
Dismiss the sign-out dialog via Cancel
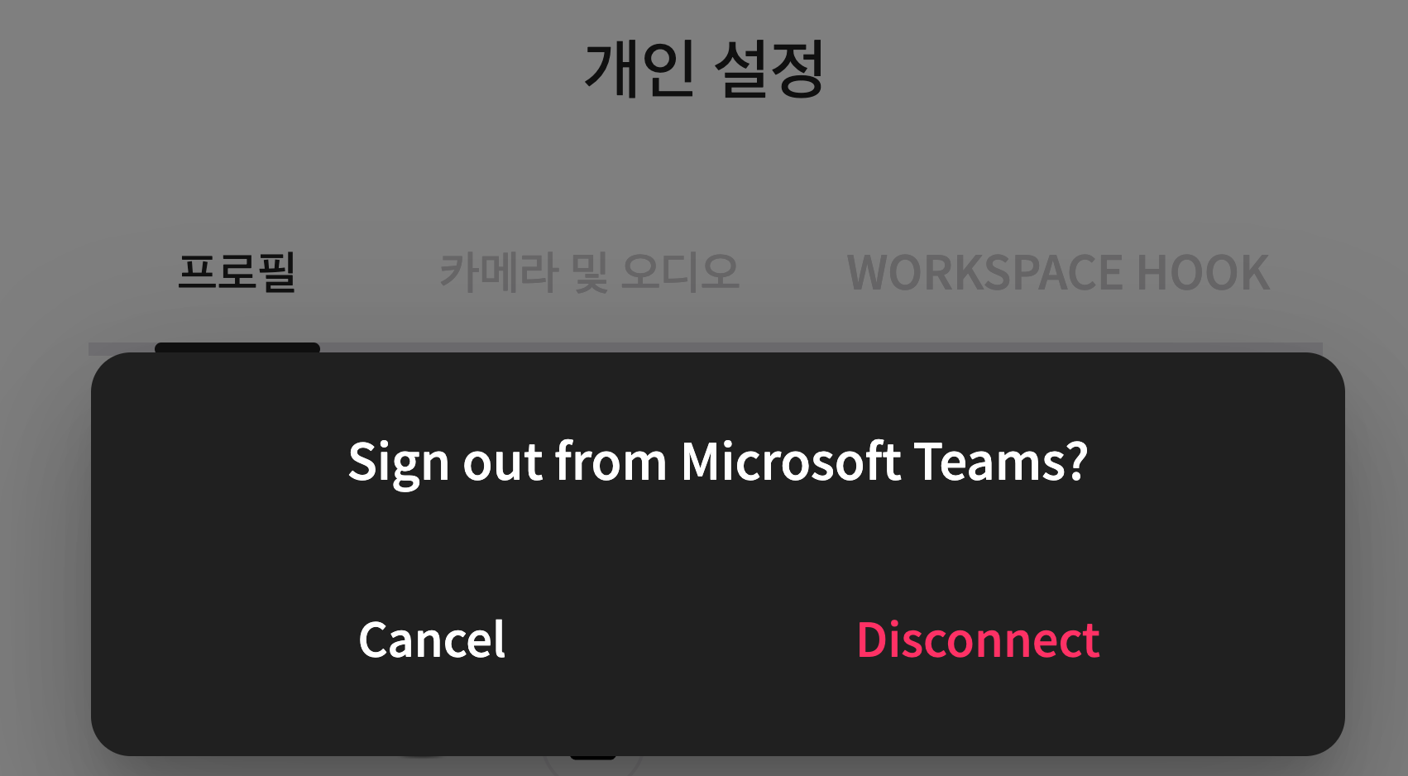tap(432, 639)
